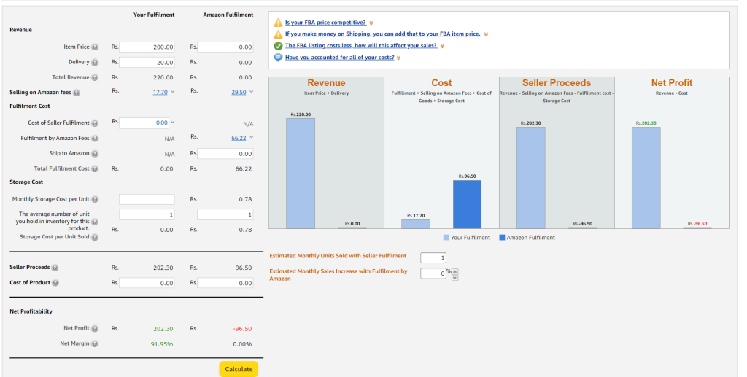Click help icon for average units in inventory
The image size is (747, 377).
click(95, 222)
